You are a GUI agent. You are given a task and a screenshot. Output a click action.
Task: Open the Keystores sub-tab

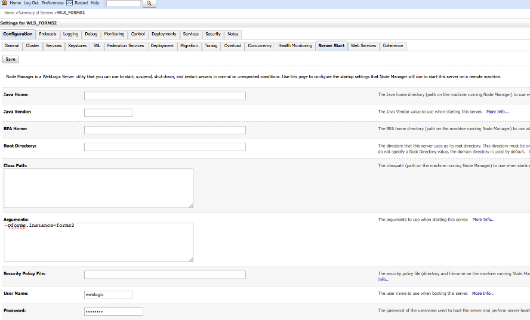click(78, 46)
